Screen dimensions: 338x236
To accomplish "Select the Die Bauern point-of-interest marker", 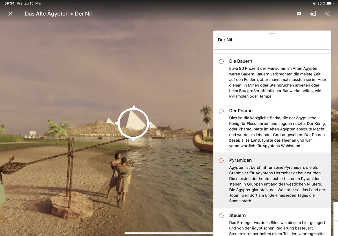I will click(221, 61).
